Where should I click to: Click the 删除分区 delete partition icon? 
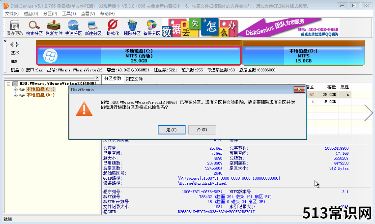point(132,28)
